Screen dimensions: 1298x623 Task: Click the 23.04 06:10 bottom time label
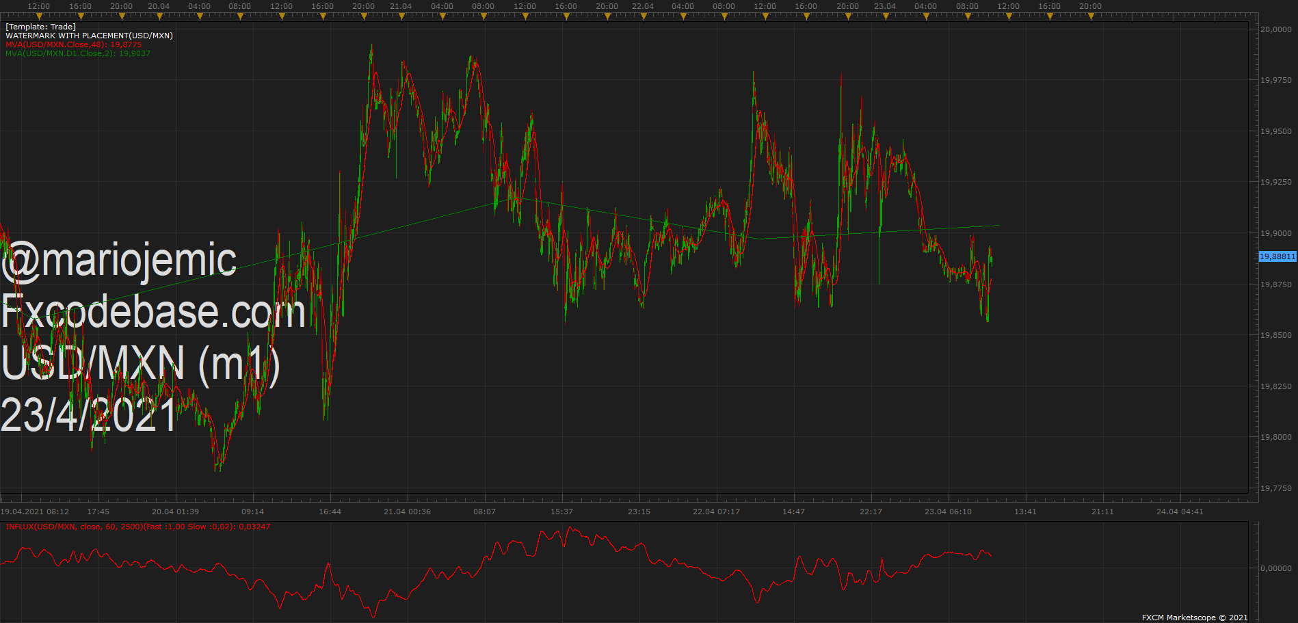[948, 512]
